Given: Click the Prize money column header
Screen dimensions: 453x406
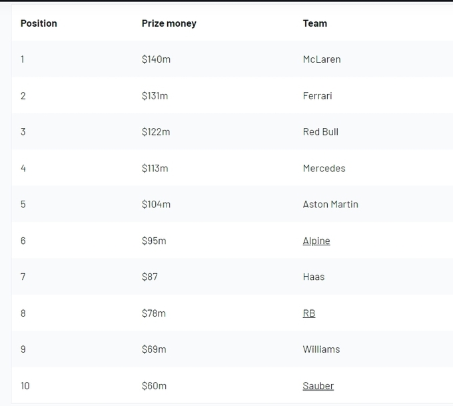Looking at the screenshot, I should [x=169, y=23].
